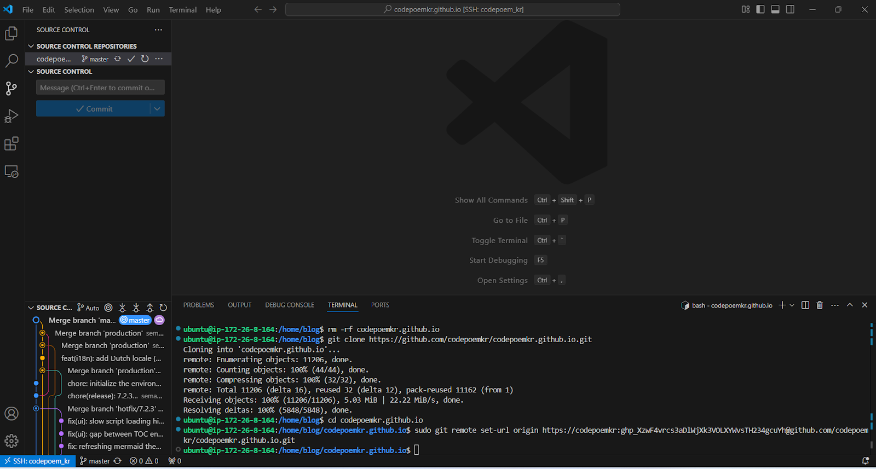Switch to the Problems tab
Viewport: 876px width, 469px height.
point(199,305)
